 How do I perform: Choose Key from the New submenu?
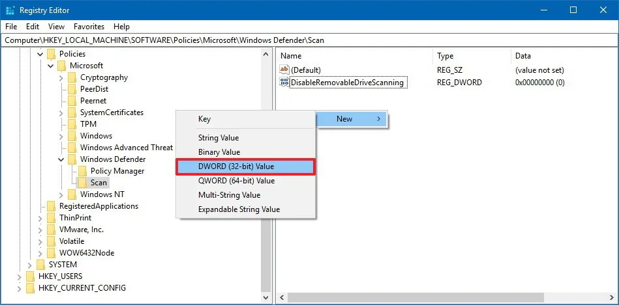(x=245, y=119)
